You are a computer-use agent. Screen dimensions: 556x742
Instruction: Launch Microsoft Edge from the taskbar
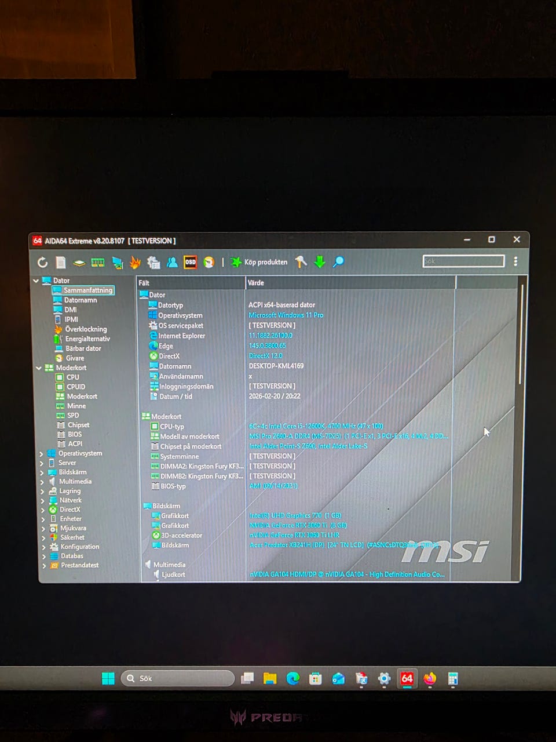pos(293,678)
